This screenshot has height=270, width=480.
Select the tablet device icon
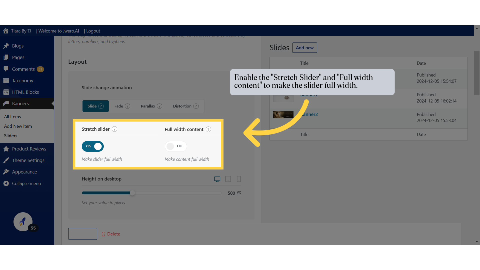[x=228, y=179]
